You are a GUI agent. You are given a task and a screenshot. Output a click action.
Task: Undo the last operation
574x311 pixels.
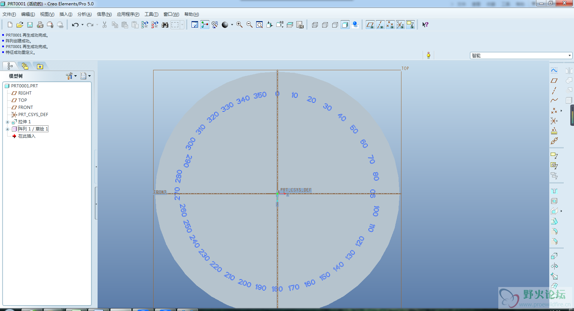[75, 25]
